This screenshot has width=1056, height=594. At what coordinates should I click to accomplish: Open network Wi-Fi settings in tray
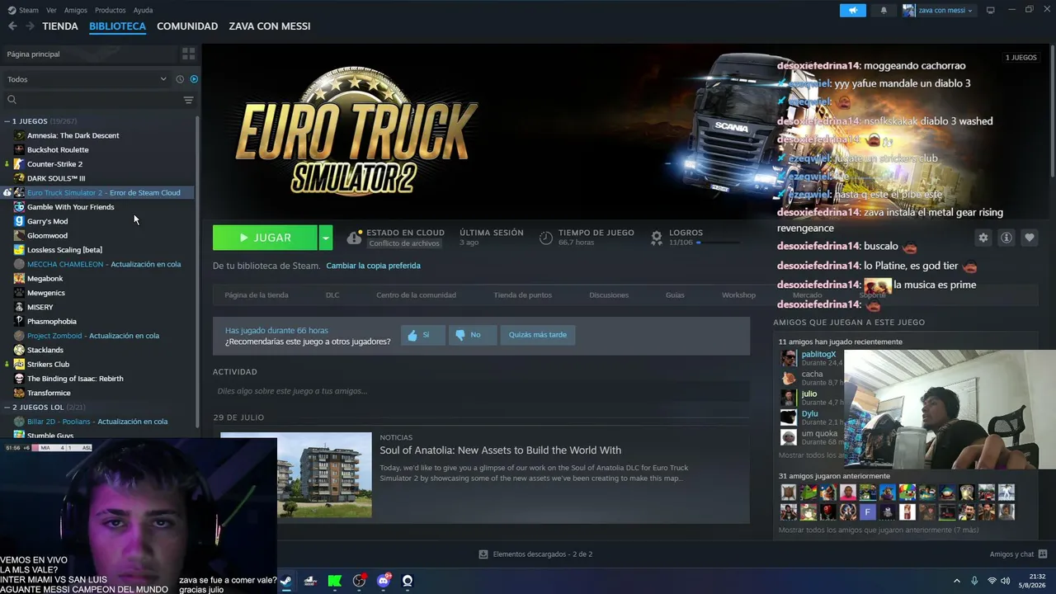(x=992, y=581)
